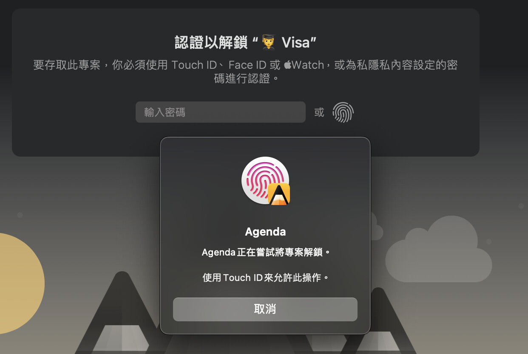Click the Apple logo before Watch
The image size is (528, 354).
[x=288, y=65]
